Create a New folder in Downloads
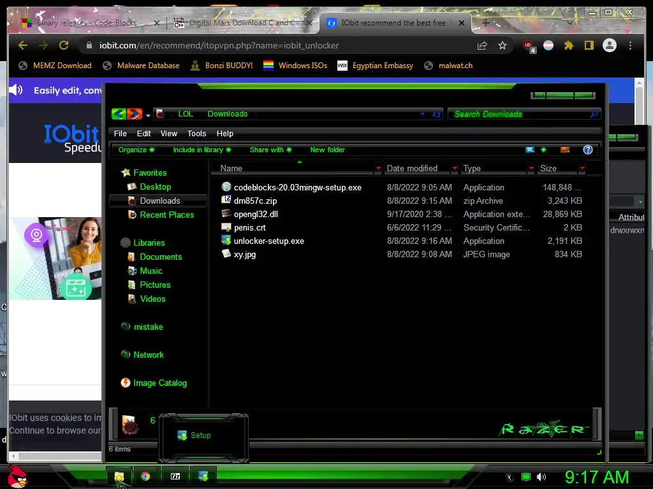 [327, 150]
